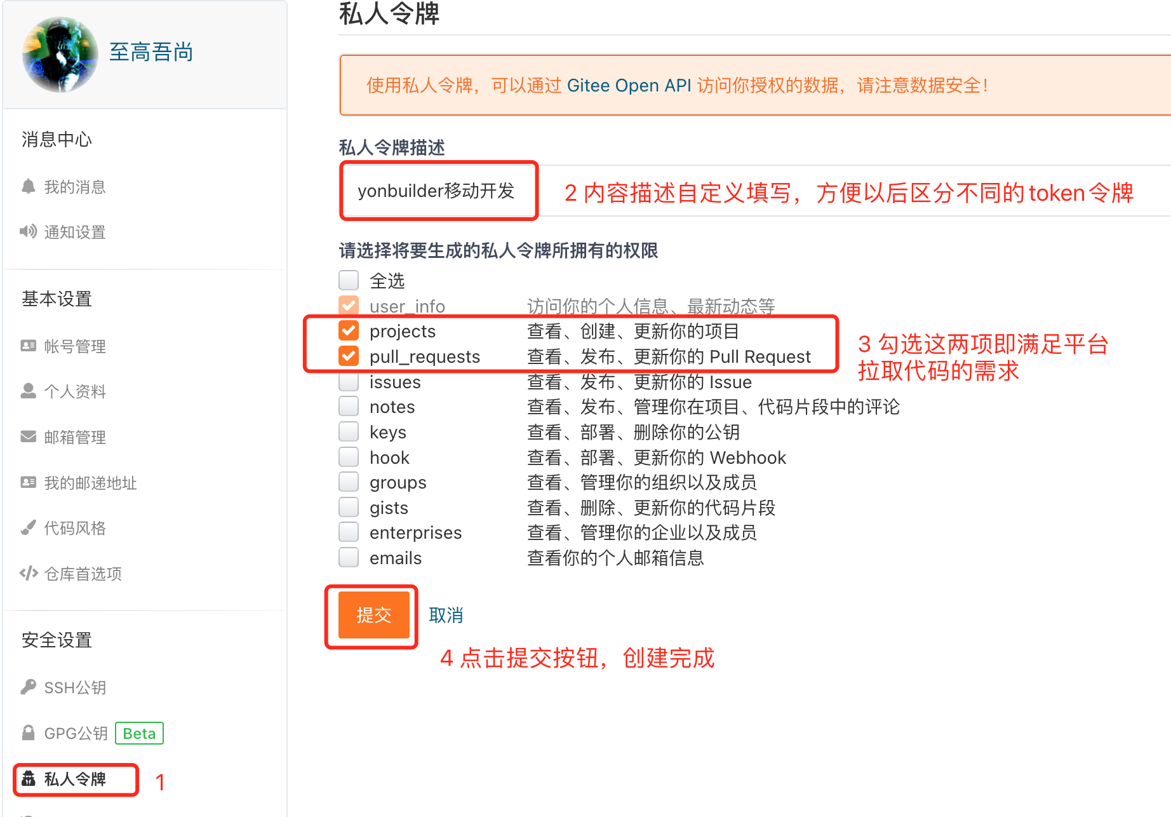
Task: Uncheck the projects permission checkbox
Action: tap(349, 330)
